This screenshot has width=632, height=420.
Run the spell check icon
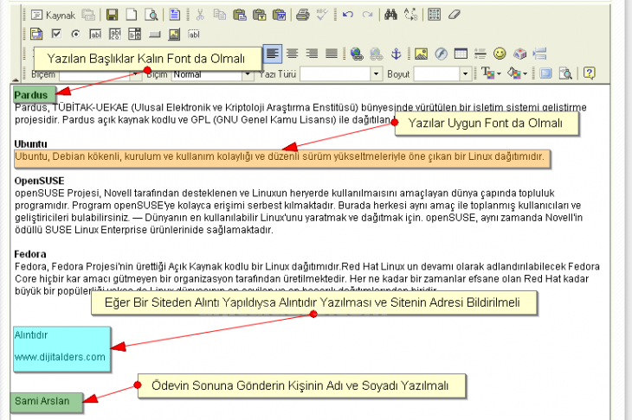pyautogui.click(x=322, y=15)
